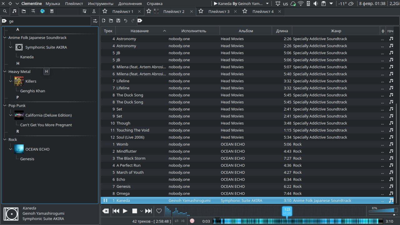Favorite Плейлист 3 with star icon
The image size is (400, 225).
(202, 11)
